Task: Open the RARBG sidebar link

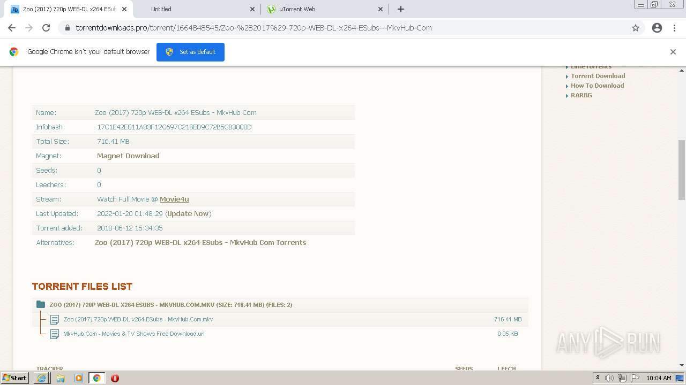Action: [x=581, y=95]
